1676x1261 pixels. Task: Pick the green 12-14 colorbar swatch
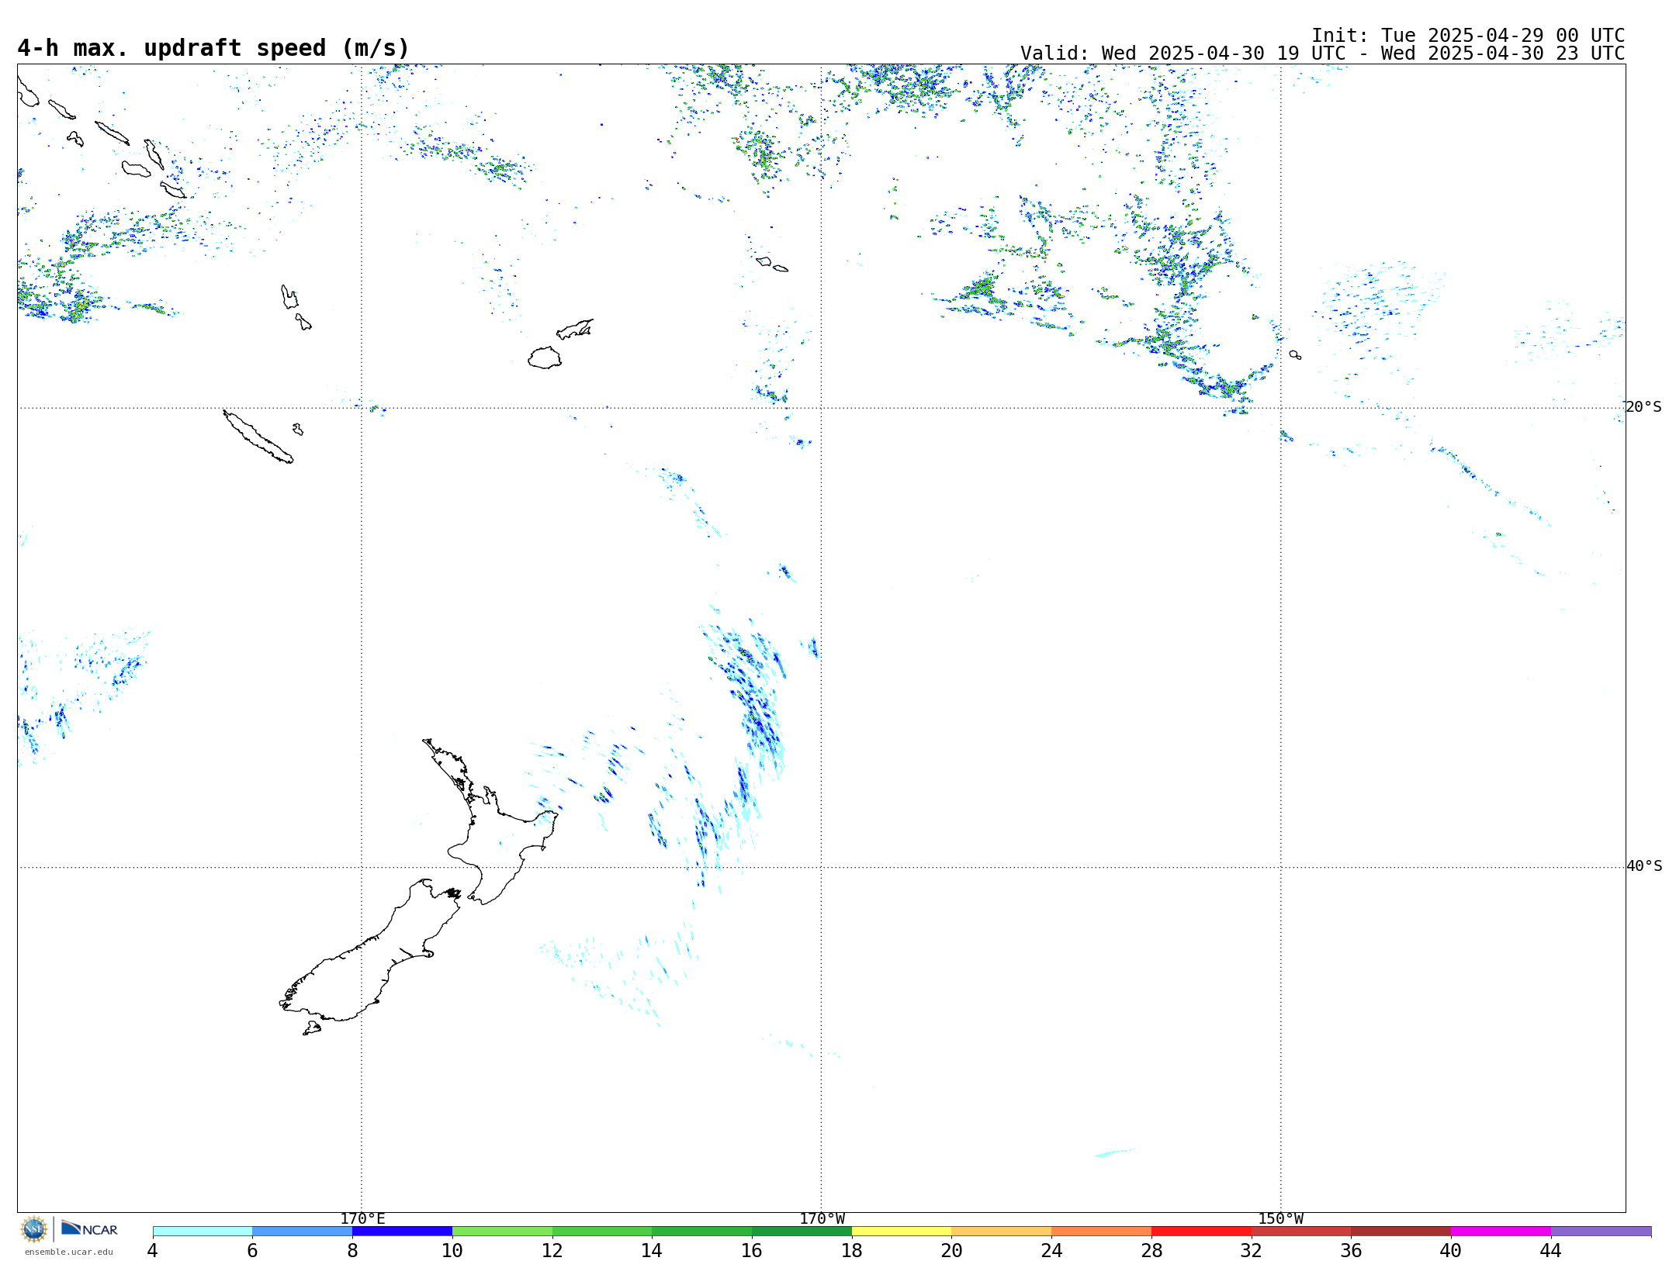602,1232
